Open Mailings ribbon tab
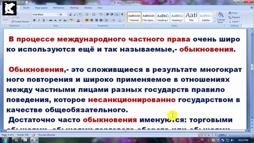Screen dimensions: 254x143 [x=74, y=8]
